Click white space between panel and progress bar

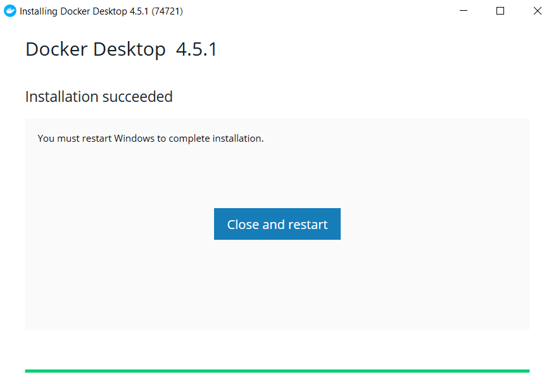click(277, 350)
